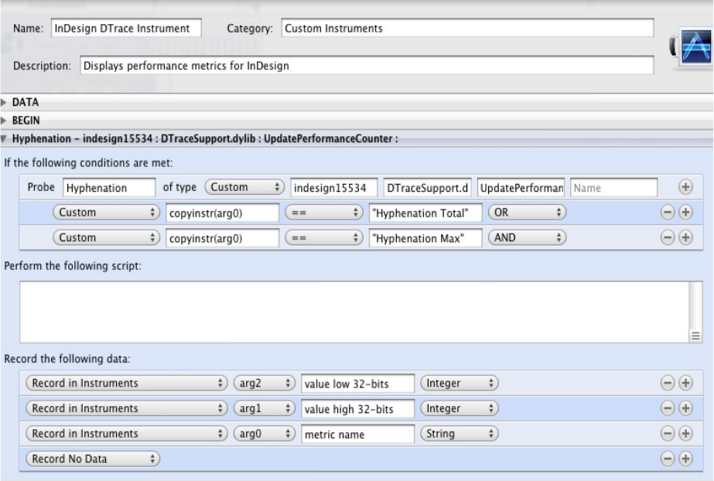
Task: Add condition with the probe row plus button
Action: pos(683,188)
